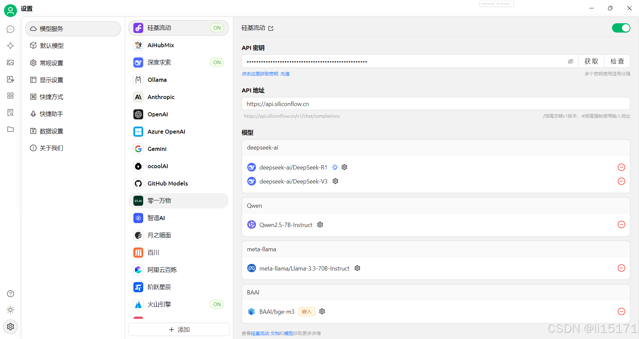Select Anthropic provider in list
This screenshot has height=339, width=639.
point(178,97)
